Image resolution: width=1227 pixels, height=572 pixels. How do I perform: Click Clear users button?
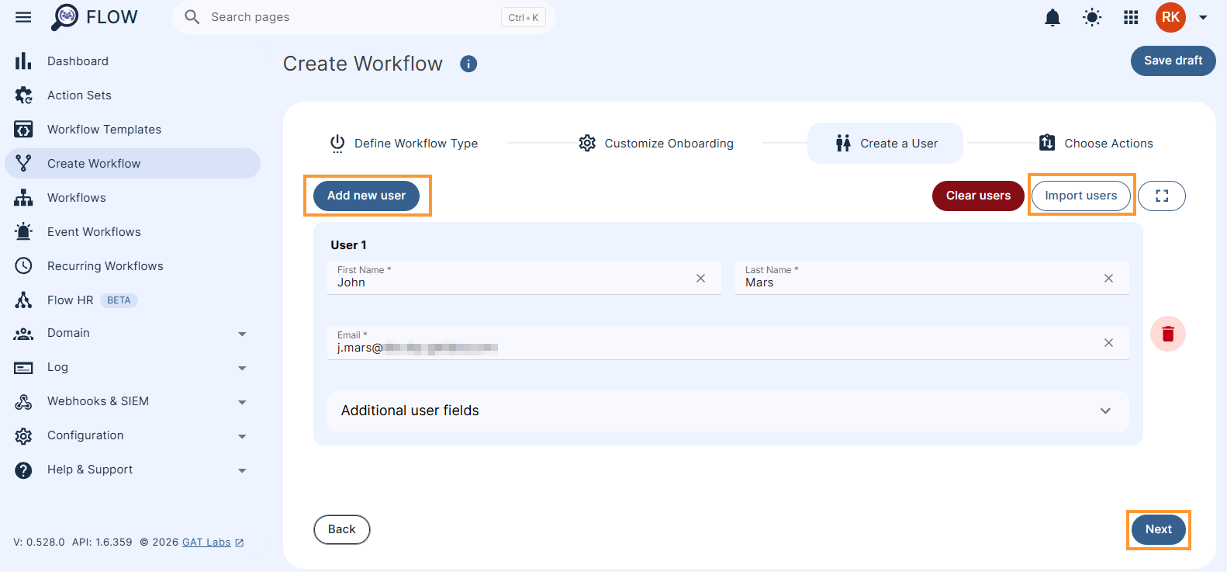coord(978,196)
